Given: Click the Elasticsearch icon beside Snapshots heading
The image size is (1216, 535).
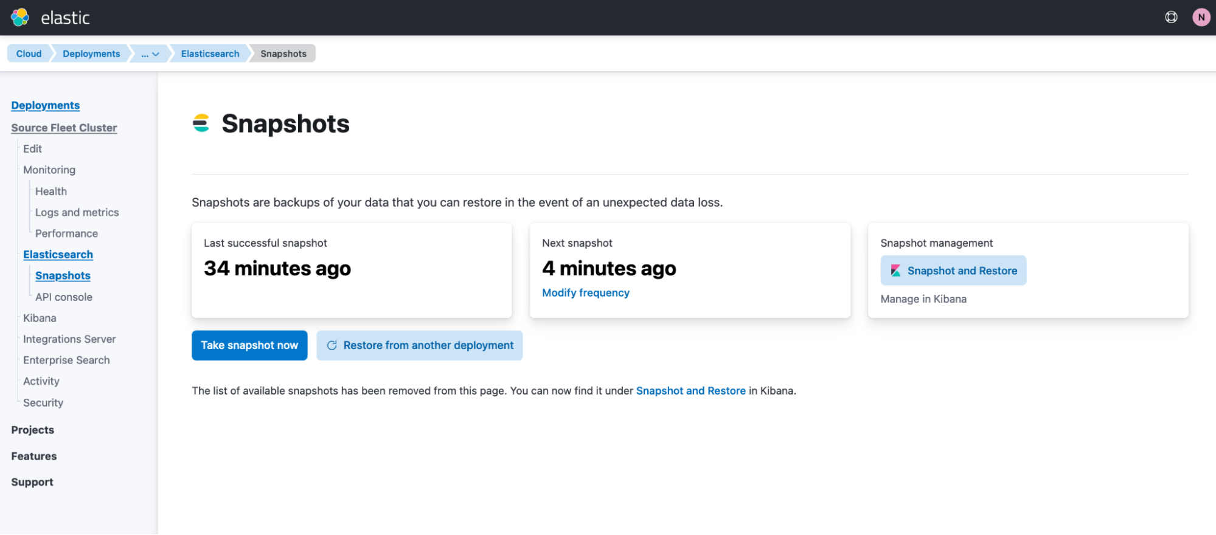Looking at the screenshot, I should [201, 123].
